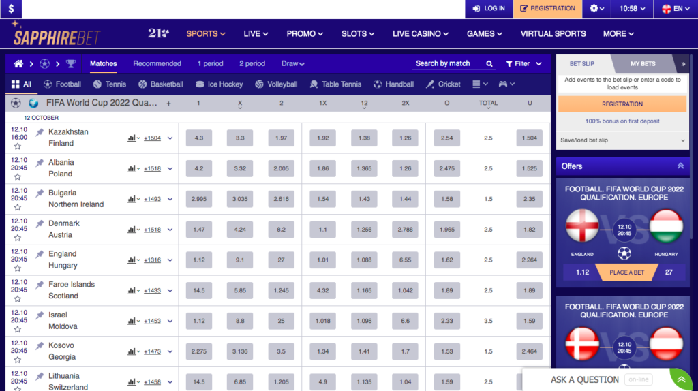Switch to the Matches tab

104,63
